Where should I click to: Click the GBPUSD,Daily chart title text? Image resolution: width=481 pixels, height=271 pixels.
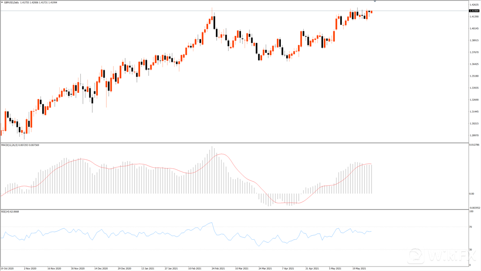coord(12,2)
